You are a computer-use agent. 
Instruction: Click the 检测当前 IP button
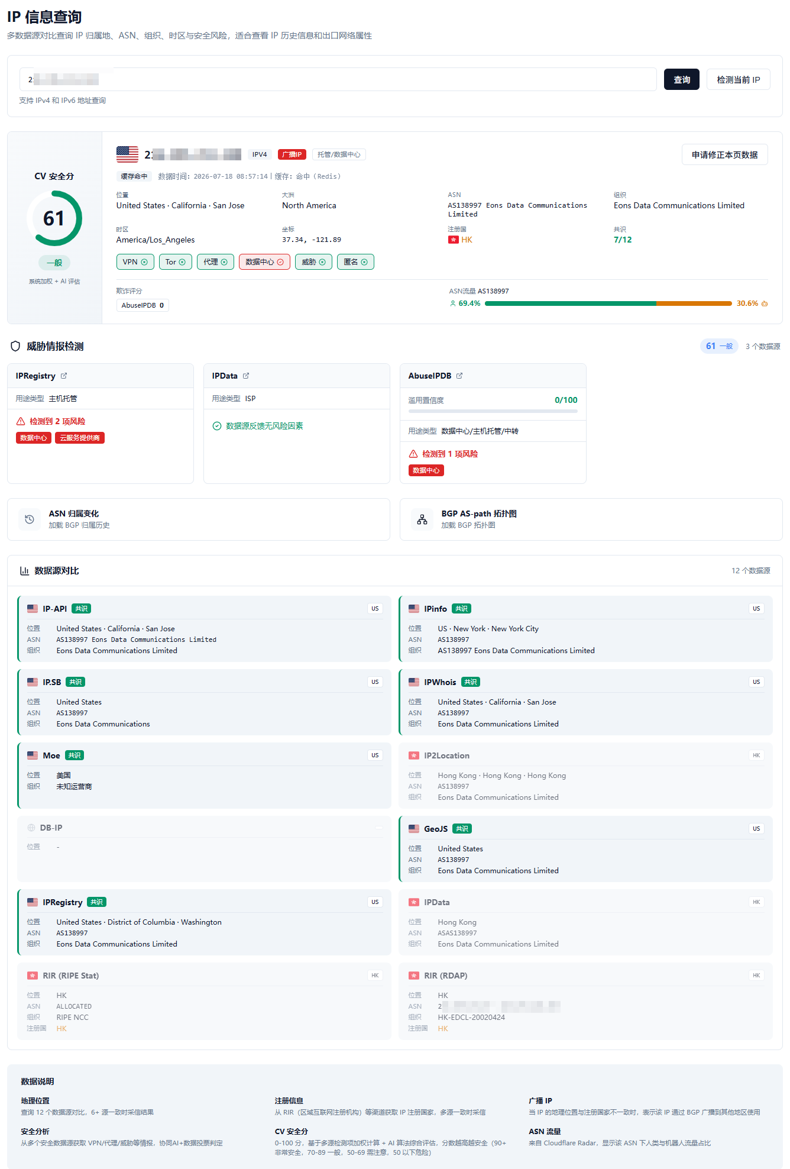pos(739,79)
